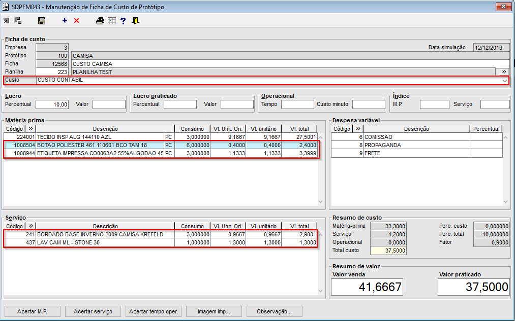This screenshot has width=515, height=321.
Task: Click the Custo minuto input field
Action: tap(369, 104)
